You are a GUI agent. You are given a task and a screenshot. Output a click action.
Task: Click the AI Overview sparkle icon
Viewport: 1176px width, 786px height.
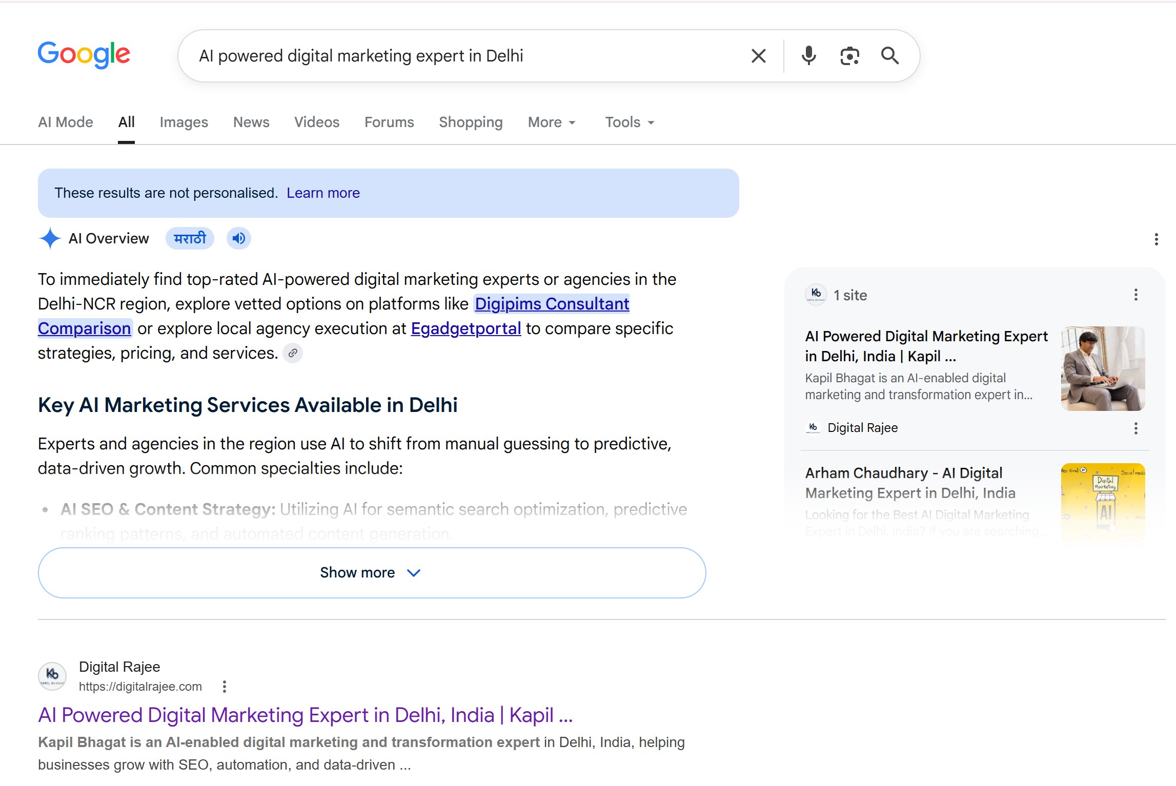[x=50, y=238]
